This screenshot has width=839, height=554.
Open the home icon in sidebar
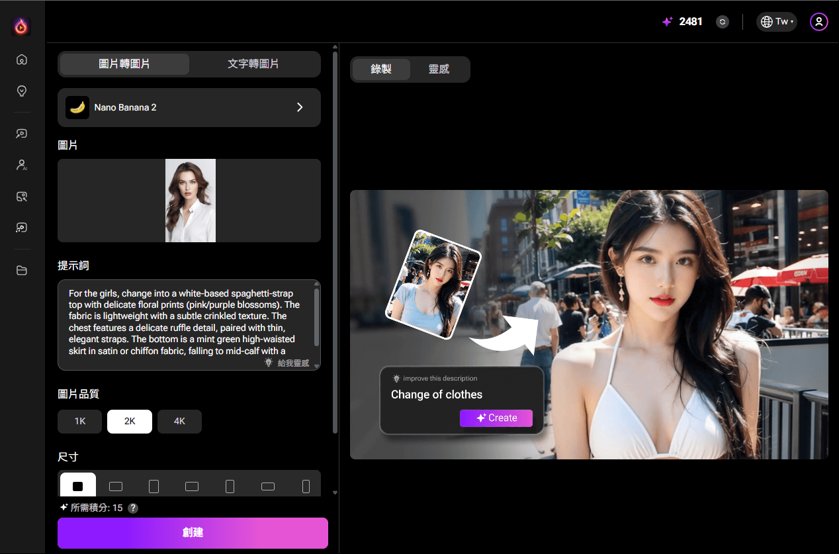point(22,60)
